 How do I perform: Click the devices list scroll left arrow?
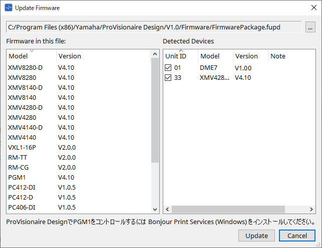click(168, 209)
